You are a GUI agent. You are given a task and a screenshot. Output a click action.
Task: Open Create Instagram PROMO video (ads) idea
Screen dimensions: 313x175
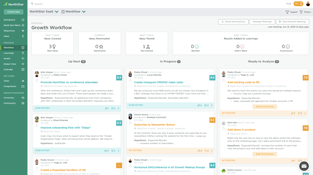159,82
